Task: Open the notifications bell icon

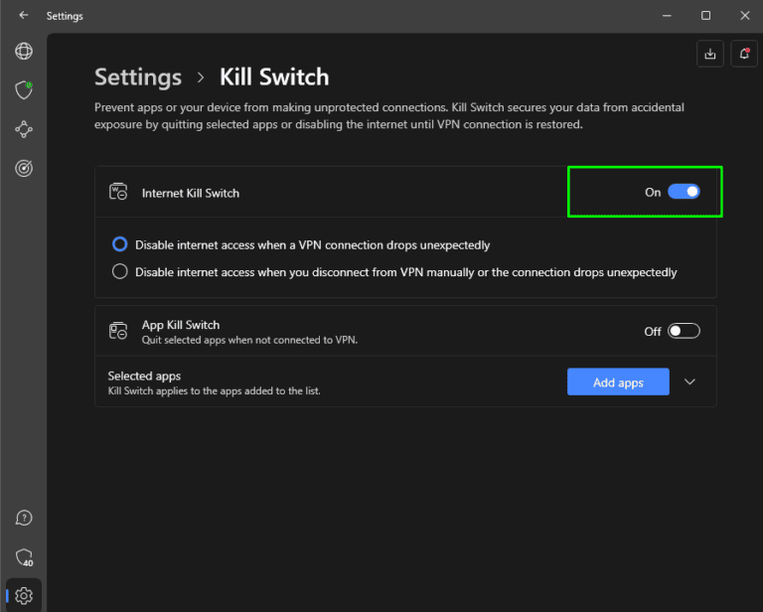Action: pos(744,55)
